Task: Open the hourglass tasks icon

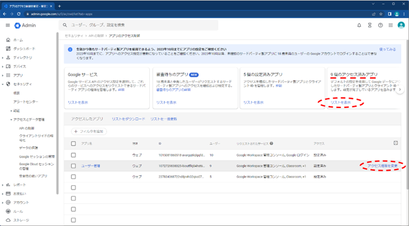Action: click(369, 25)
